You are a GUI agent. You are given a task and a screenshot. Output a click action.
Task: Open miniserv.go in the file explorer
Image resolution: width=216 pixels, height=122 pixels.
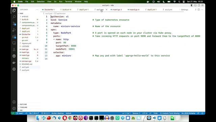click(x=26, y=61)
